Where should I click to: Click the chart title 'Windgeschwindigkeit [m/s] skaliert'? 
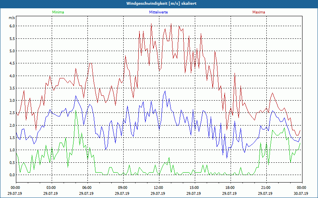point(161,4)
